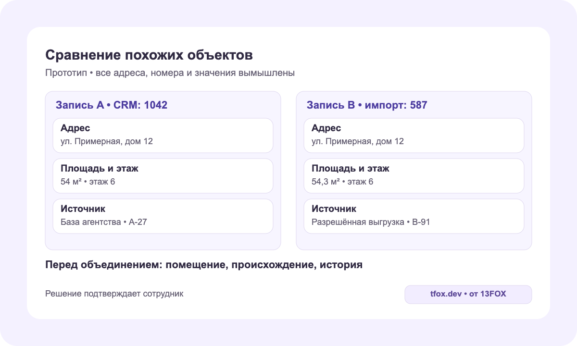The height and width of the screenshot is (346, 577).
Task: Select the Запись B • импорт: 587 header
Action: click(x=367, y=105)
